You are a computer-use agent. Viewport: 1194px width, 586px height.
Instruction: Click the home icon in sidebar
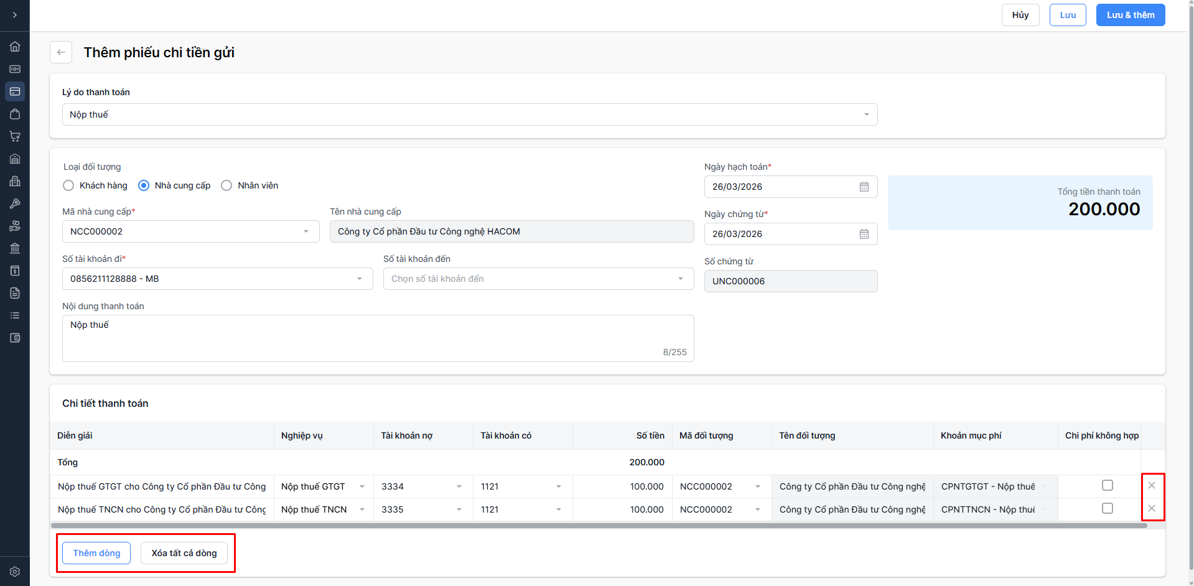pos(15,47)
